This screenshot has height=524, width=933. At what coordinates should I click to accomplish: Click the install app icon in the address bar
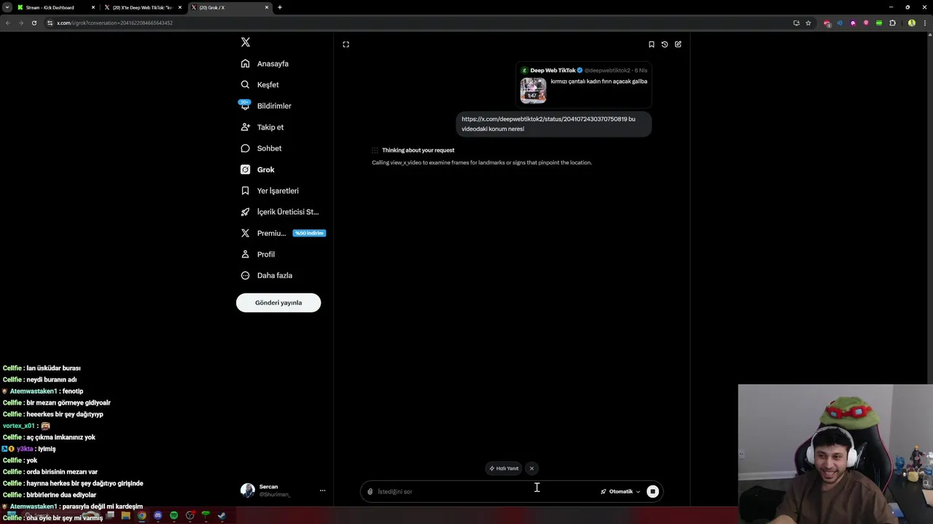point(796,23)
